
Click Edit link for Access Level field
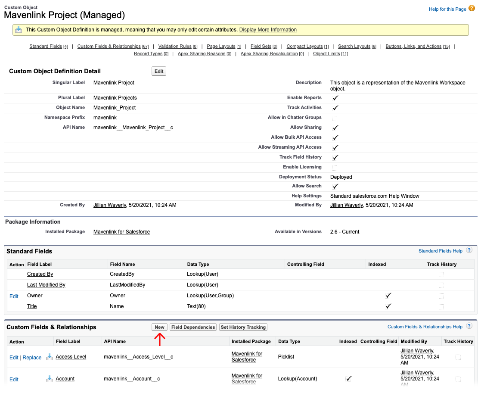(14, 358)
